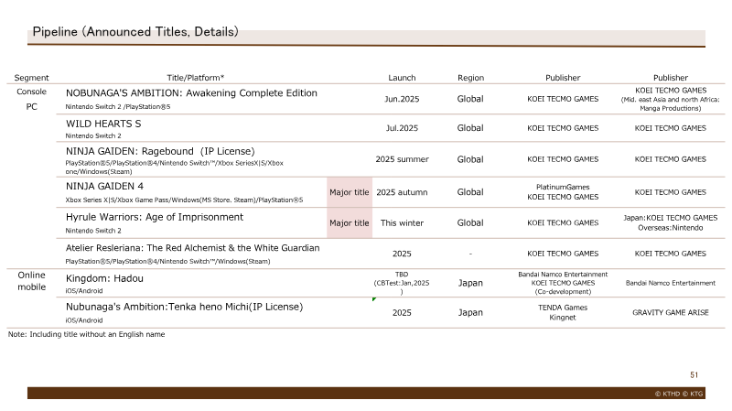Select the GRAVITY GAME ARISE publisher cell

pyautogui.click(x=671, y=312)
